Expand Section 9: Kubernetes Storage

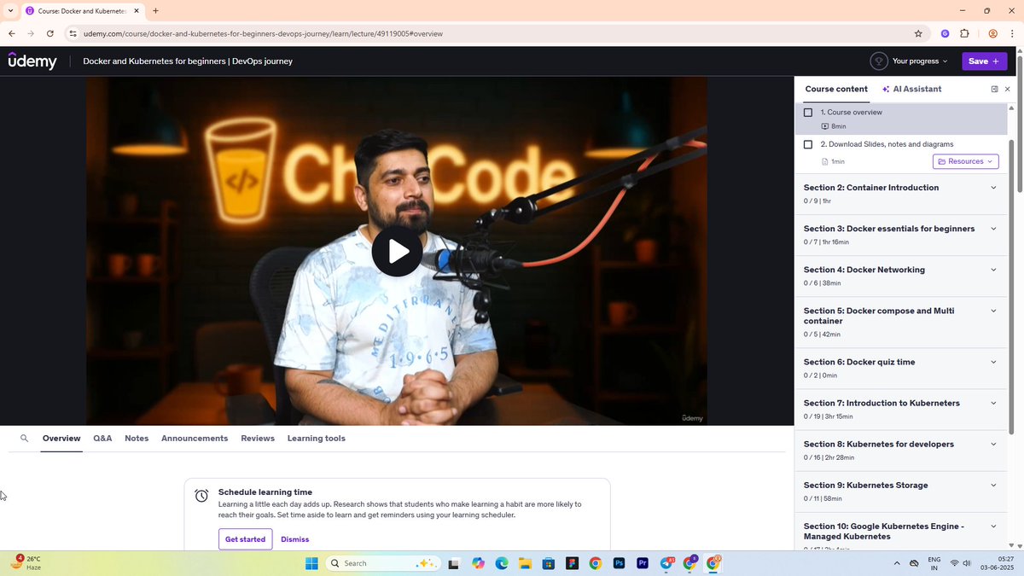click(901, 491)
